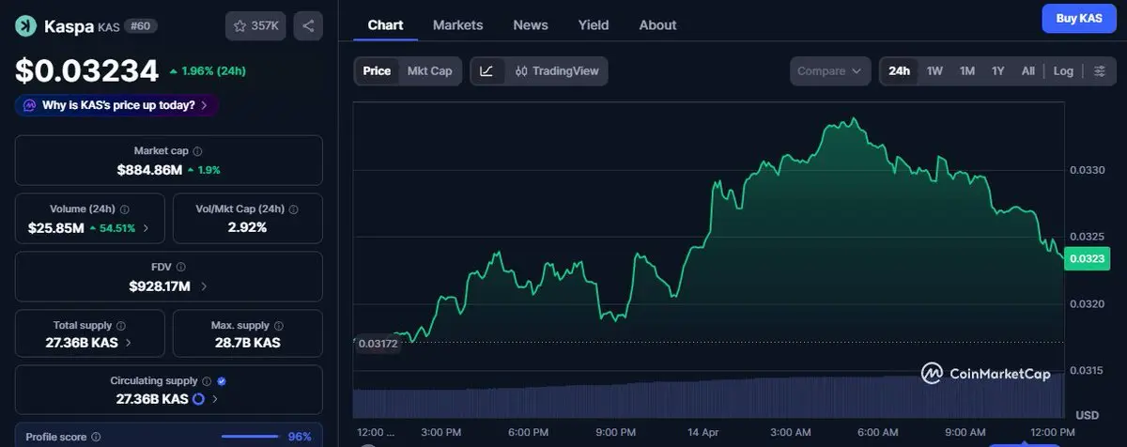Open 'Why is KAS's price up today?'

pos(116,105)
